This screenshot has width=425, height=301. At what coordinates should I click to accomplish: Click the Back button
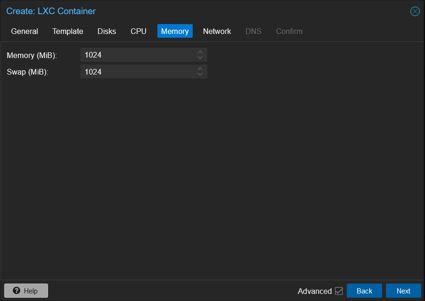pyautogui.click(x=364, y=291)
